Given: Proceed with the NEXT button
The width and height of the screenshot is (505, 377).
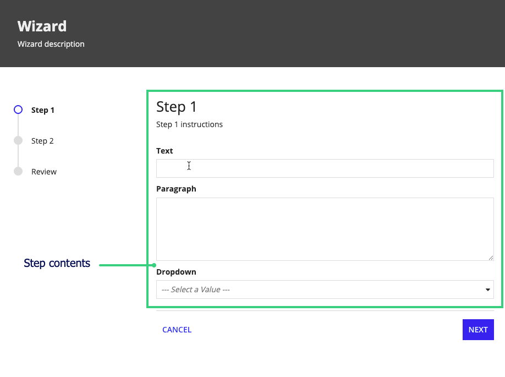Looking at the screenshot, I should tap(478, 330).
